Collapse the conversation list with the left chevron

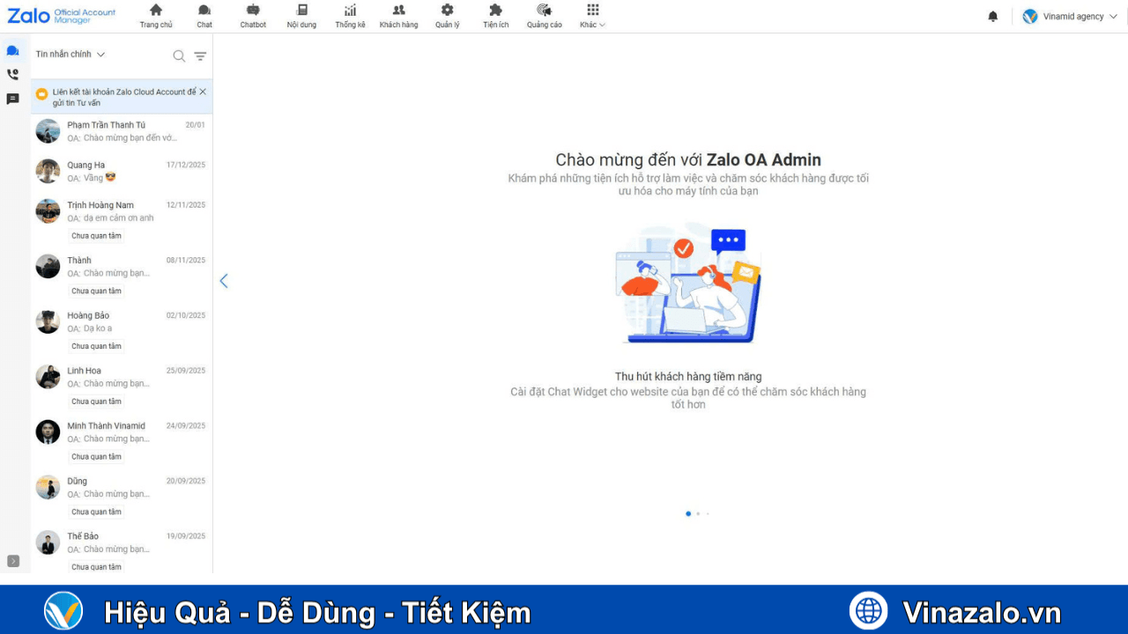[x=223, y=280]
